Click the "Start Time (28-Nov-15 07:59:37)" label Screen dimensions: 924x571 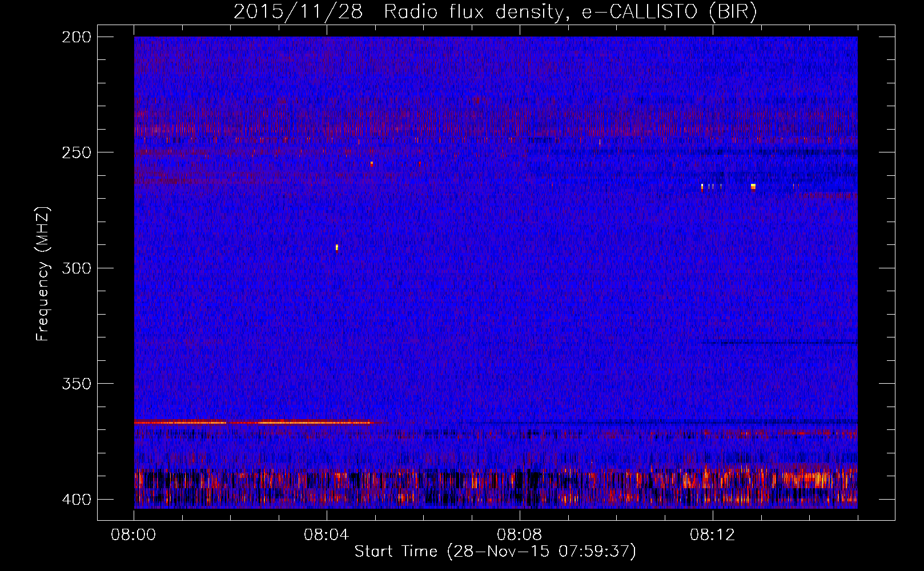495,552
